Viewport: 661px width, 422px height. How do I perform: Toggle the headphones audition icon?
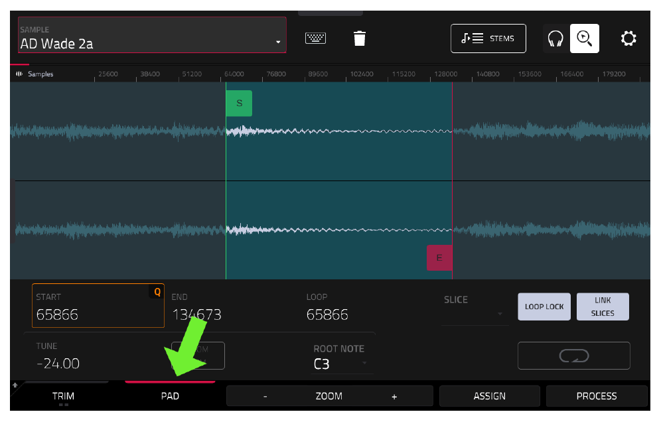[555, 38]
